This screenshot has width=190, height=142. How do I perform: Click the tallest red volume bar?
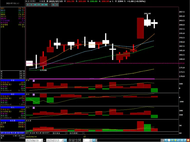click(140, 126)
